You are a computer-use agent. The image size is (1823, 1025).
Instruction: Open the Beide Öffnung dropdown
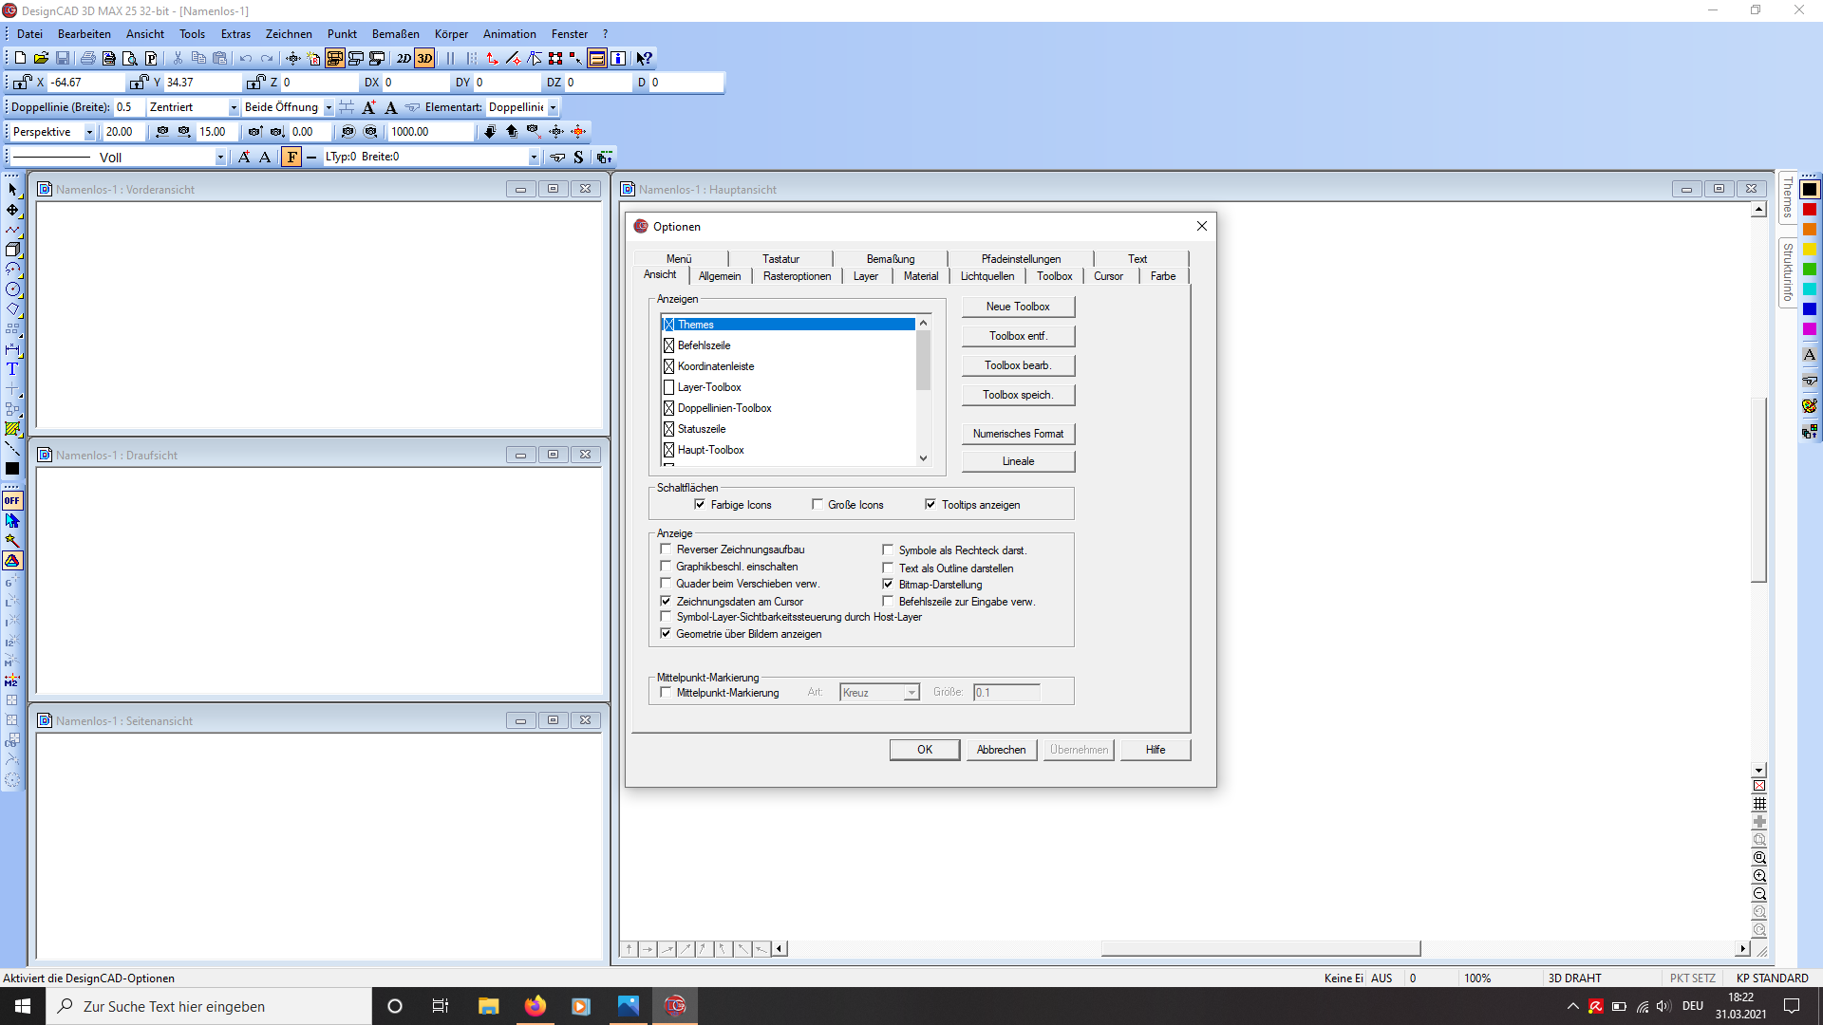point(329,107)
